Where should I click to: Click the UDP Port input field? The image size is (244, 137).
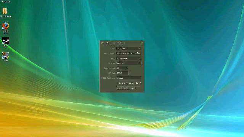(122, 73)
